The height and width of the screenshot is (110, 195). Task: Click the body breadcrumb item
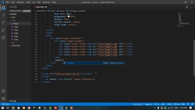pos(62,11)
